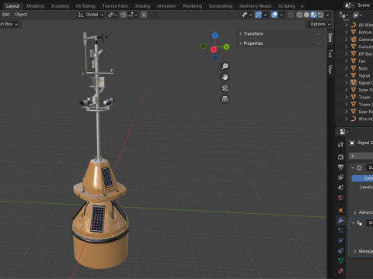Select Catmull-Clark subdivision type button

362,178
